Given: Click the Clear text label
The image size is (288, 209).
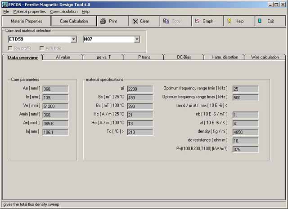Looking at the screenshot, I should point(144,21).
